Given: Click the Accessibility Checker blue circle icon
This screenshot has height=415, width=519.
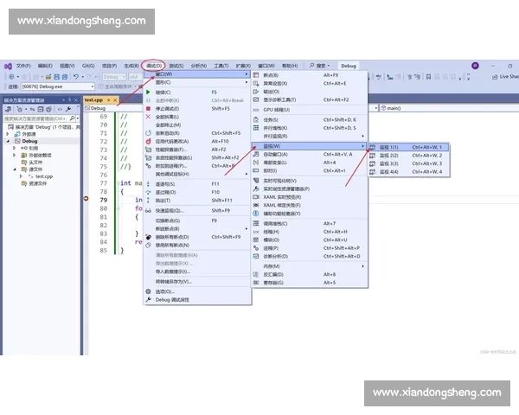Looking at the screenshot, I should [256, 214].
